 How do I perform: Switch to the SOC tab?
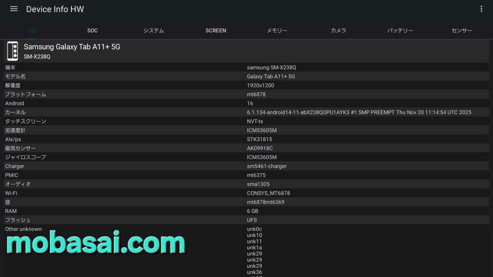point(92,30)
